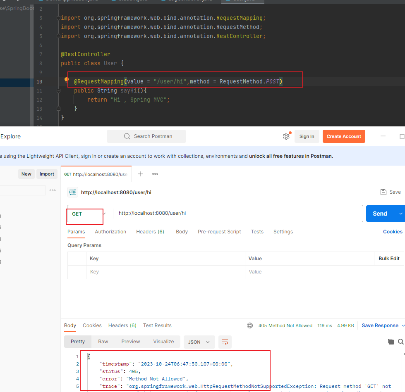Copy the response body with copy icon
Image resolution: width=405 pixels, height=392 pixels.
(391, 342)
